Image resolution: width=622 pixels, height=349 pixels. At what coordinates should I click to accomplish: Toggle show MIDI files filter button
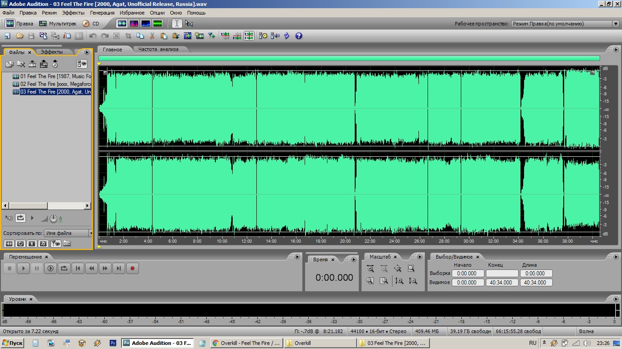pos(43,244)
